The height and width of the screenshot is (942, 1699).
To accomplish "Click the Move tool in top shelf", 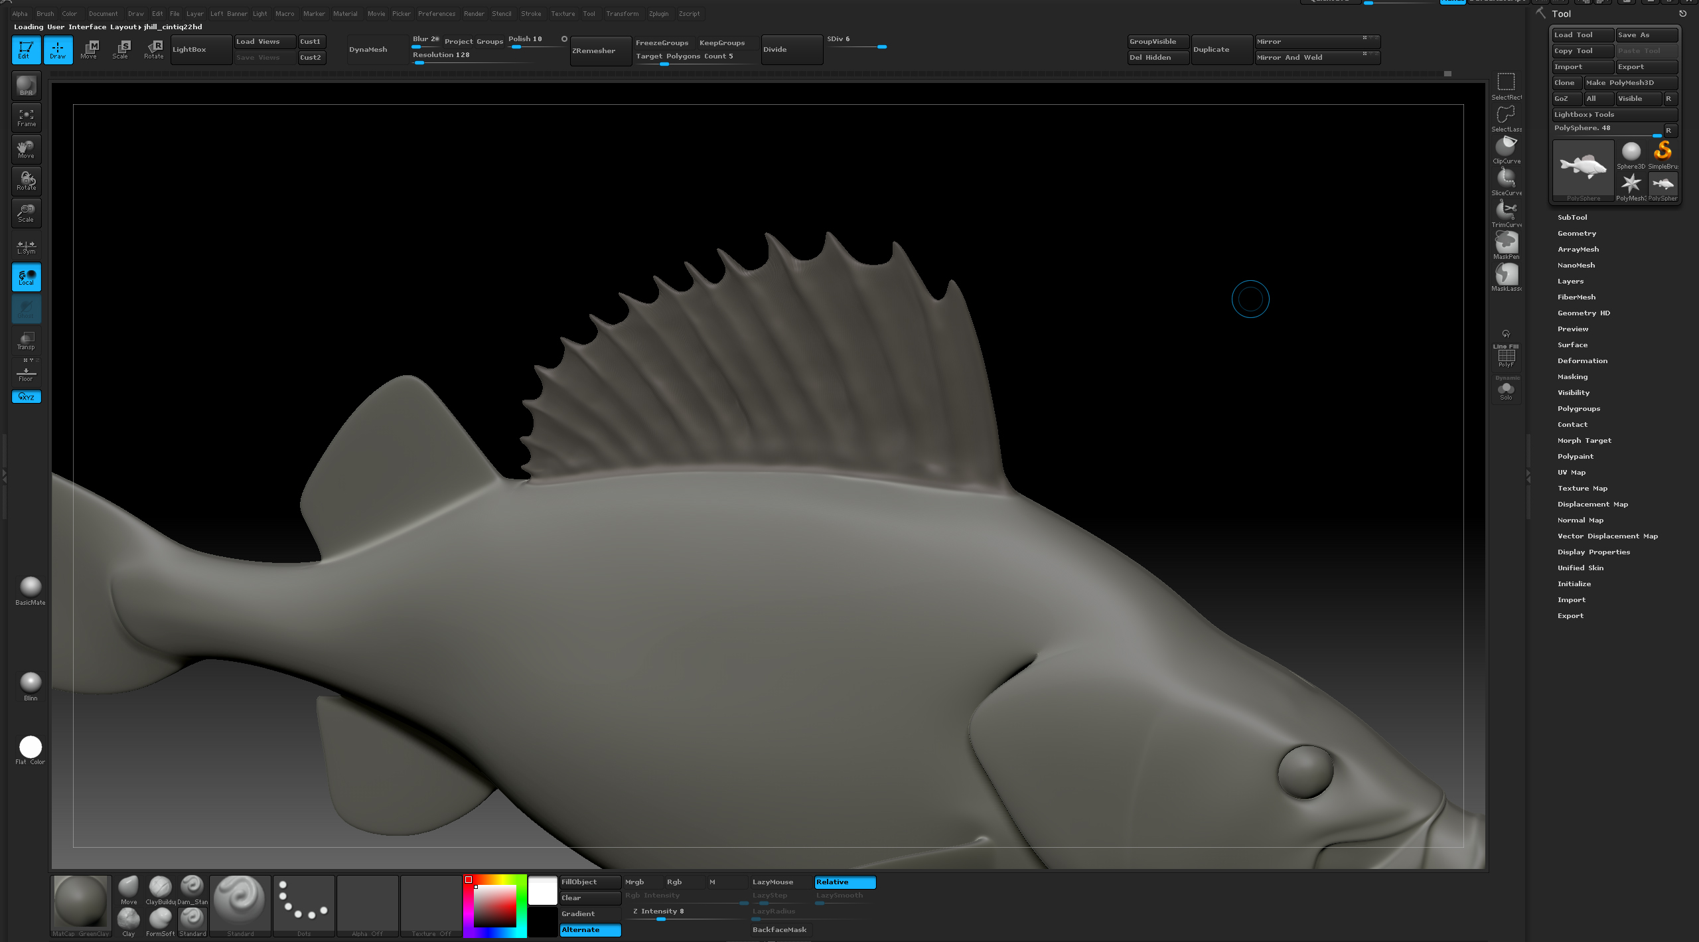I will click(89, 50).
